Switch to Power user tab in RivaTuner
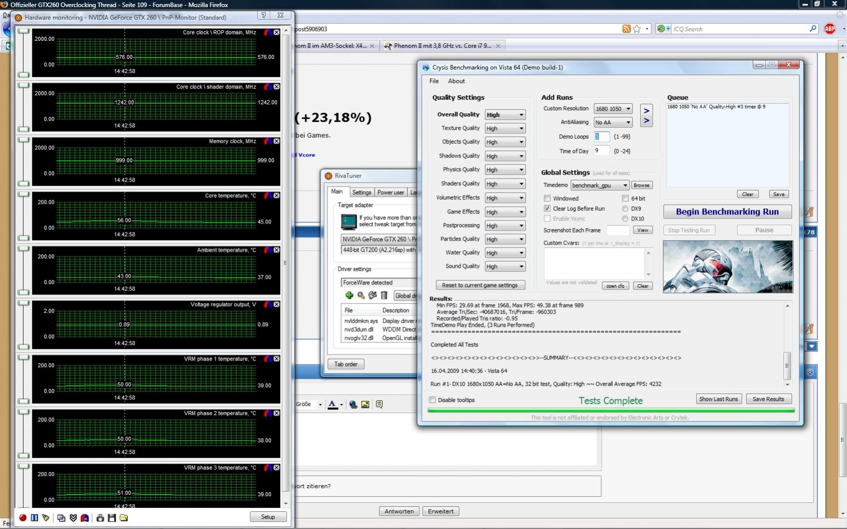Viewport: 847px width, 529px height. [x=390, y=193]
